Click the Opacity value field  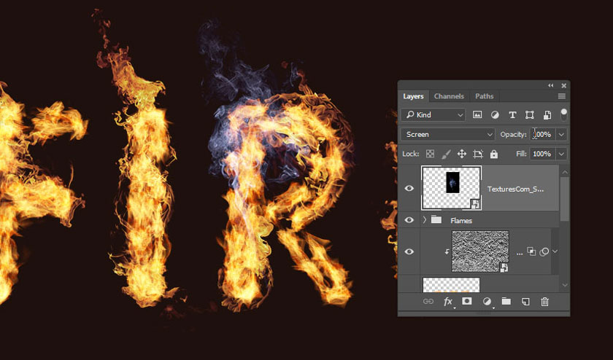543,134
